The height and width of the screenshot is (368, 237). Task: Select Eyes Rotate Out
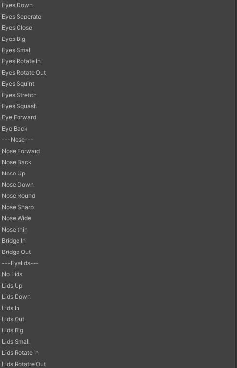pyautogui.click(x=24, y=73)
